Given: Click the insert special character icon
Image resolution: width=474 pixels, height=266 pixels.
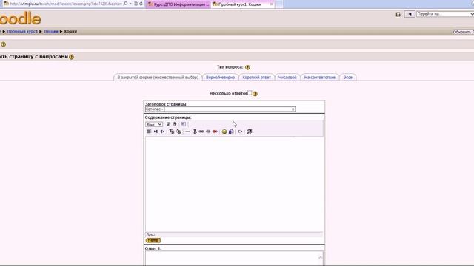Looking at the screenshot, I should pos(231,132).
